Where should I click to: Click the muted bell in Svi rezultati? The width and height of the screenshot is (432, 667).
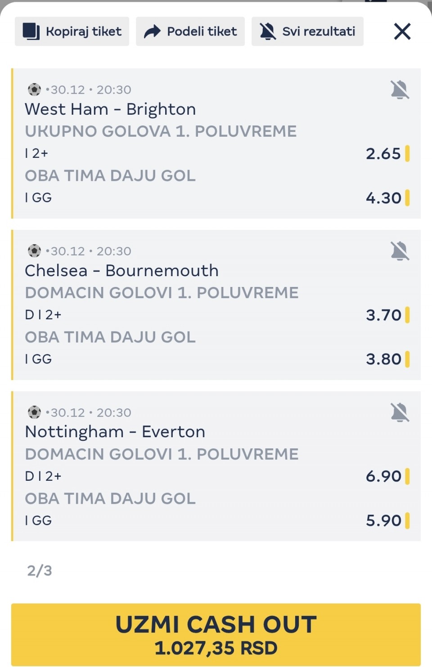(268, 31)
